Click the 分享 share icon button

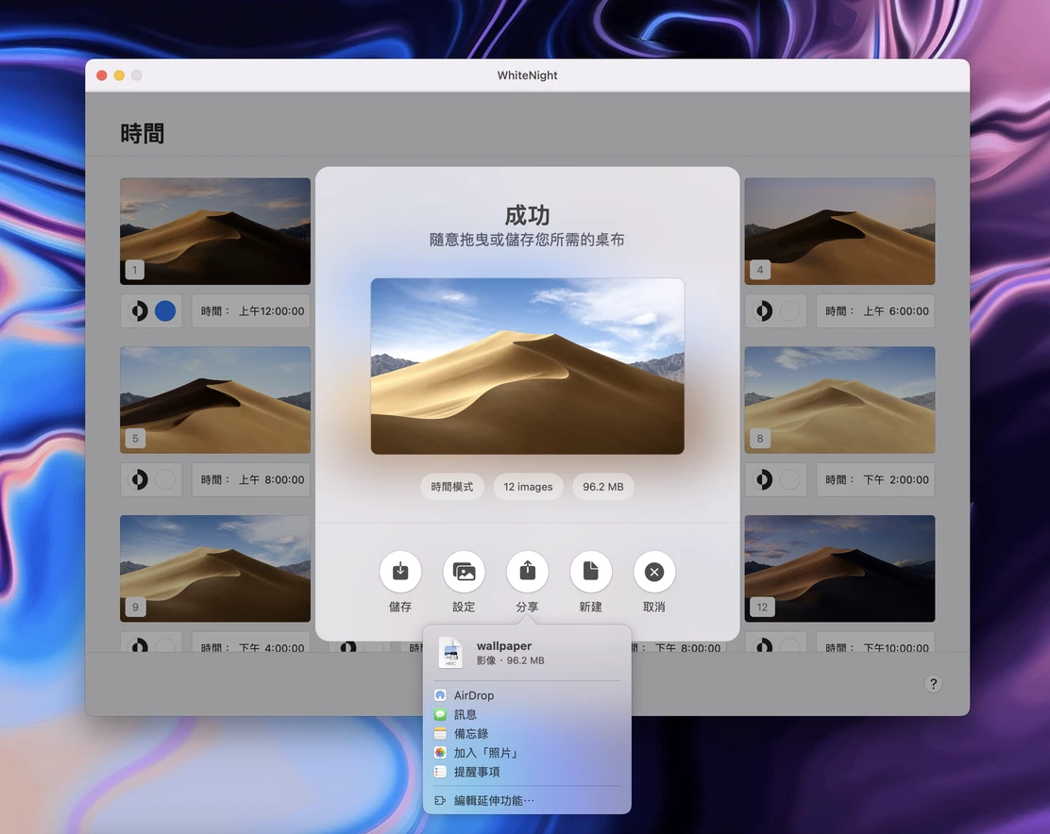(x=527, y=571)
